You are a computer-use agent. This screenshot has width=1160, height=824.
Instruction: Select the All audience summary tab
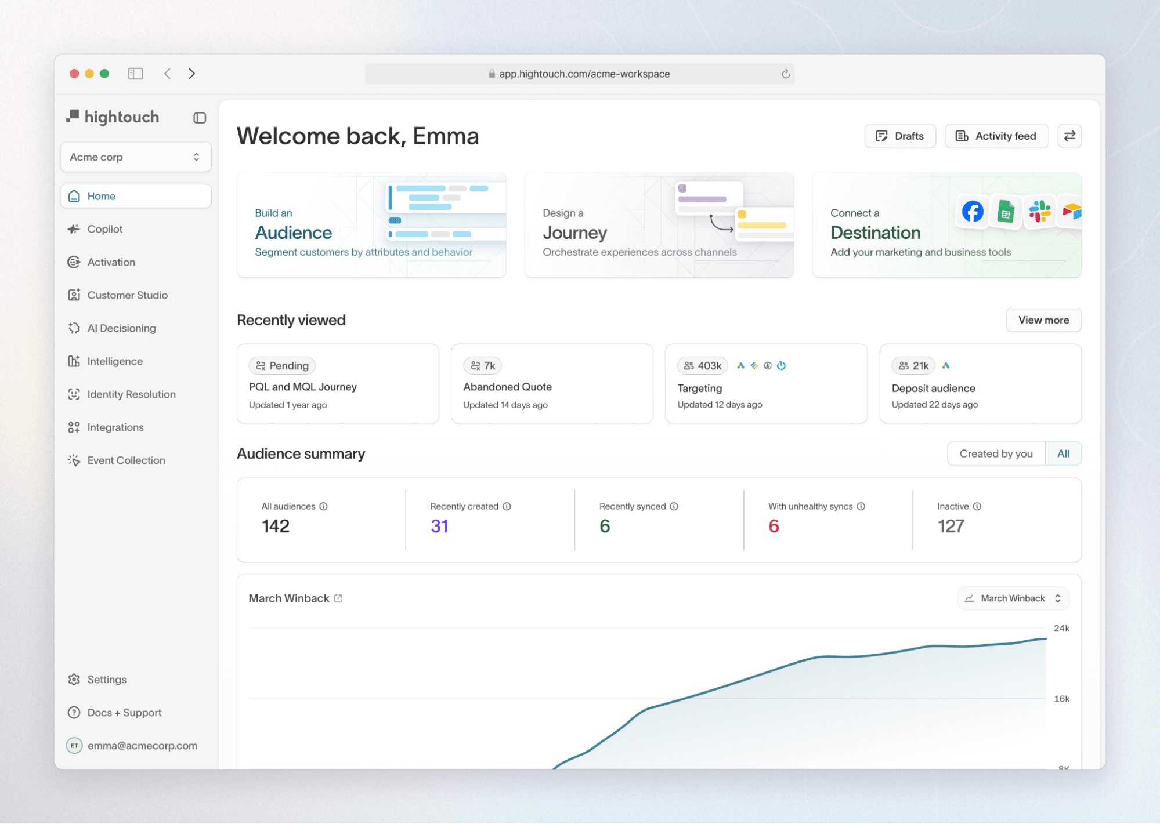[1063, 454]
